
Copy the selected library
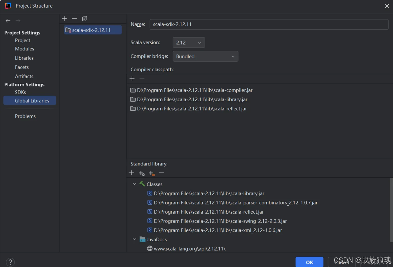85,18
